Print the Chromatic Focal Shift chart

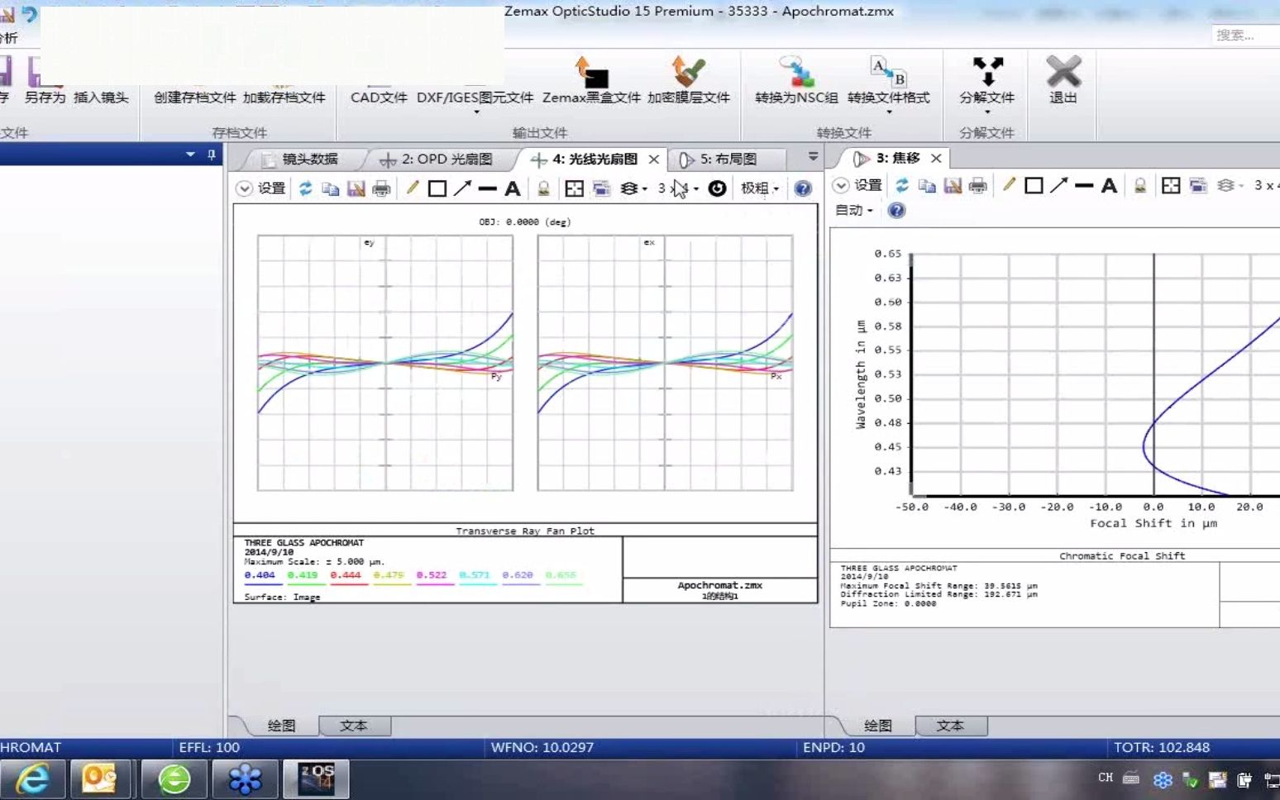pos(977,185)
